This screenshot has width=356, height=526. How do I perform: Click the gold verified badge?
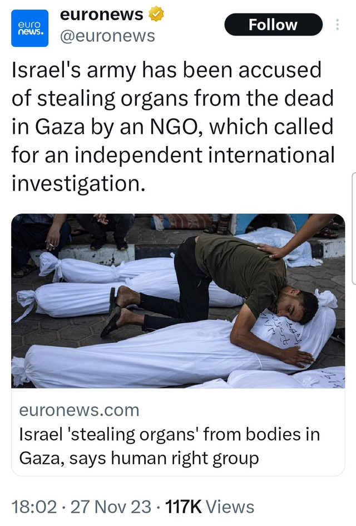[x=156, y=14]
